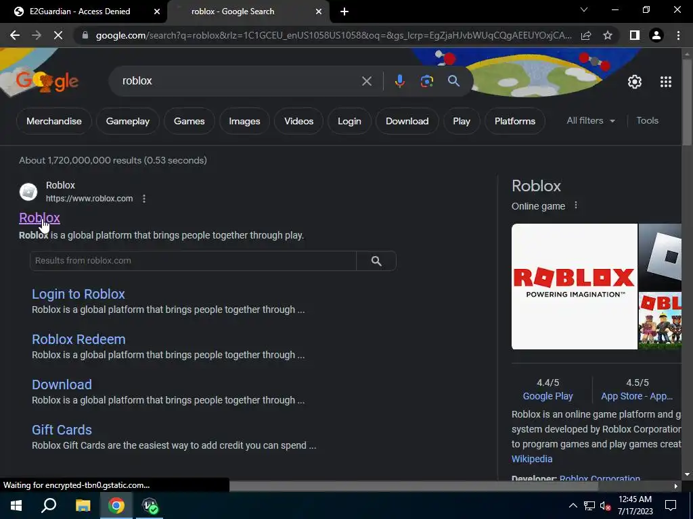Switch to Images results
Viewport: 693px width, 519px height.
(x=244, y=121)
